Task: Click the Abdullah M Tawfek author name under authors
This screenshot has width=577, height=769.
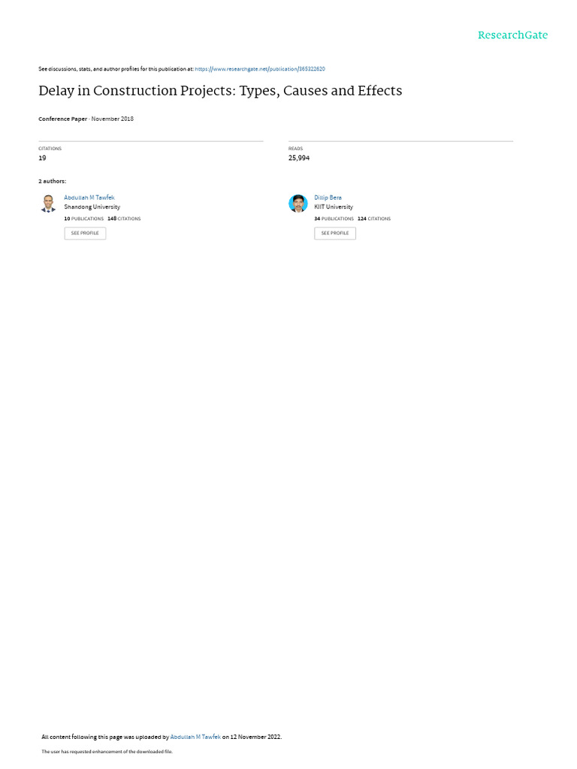Action: [89, 198]
